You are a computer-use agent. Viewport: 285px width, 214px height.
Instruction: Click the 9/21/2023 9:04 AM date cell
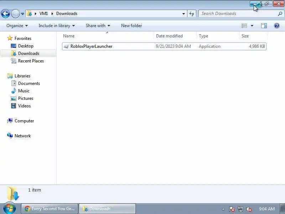tap(173, 46)
